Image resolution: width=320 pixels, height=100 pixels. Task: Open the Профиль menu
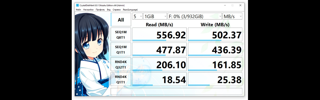pos(100,10)
